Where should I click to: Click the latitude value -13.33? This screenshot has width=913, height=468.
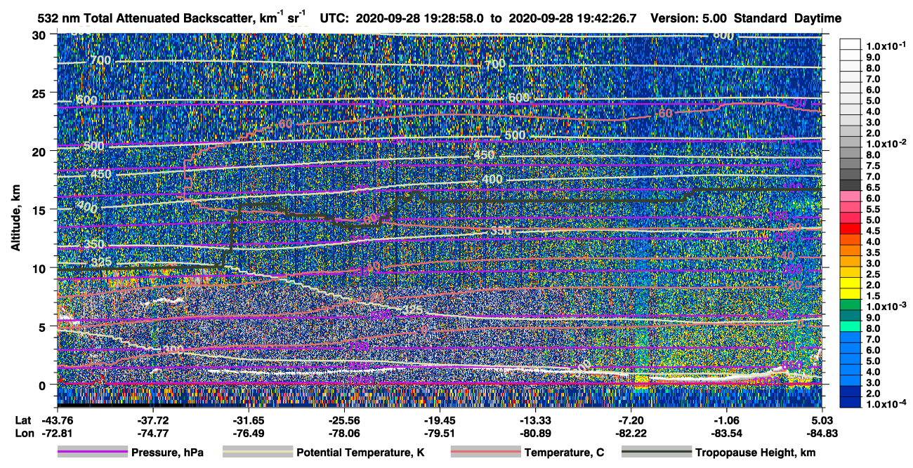[535, 420]
